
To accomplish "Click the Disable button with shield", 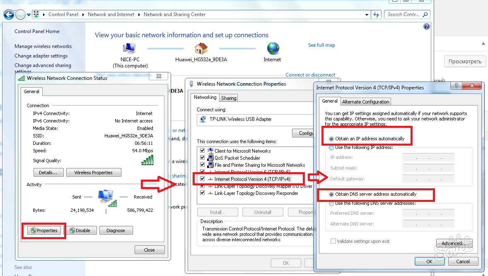I will click(81, 230).
